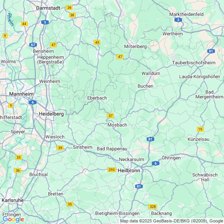Click the Google logo

(13, 219)
